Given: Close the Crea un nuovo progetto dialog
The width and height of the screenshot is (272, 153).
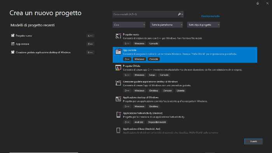Looking at the screenshot, I should click(x=267, y=3).
